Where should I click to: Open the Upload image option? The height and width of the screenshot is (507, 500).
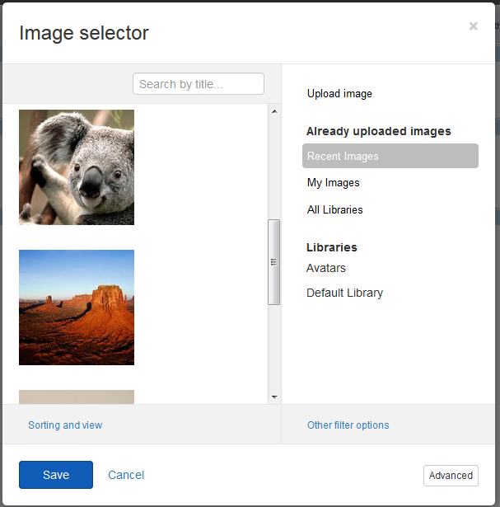[x=339, y=94]
